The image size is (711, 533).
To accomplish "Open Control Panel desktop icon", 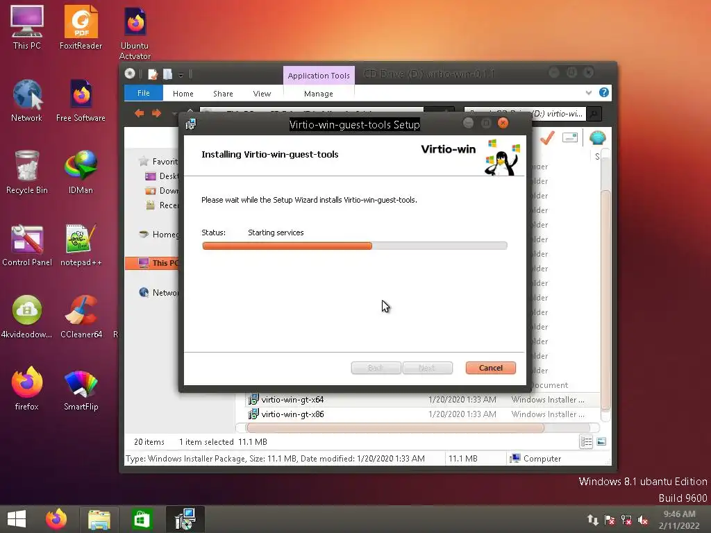I will (x=27, y=245).
